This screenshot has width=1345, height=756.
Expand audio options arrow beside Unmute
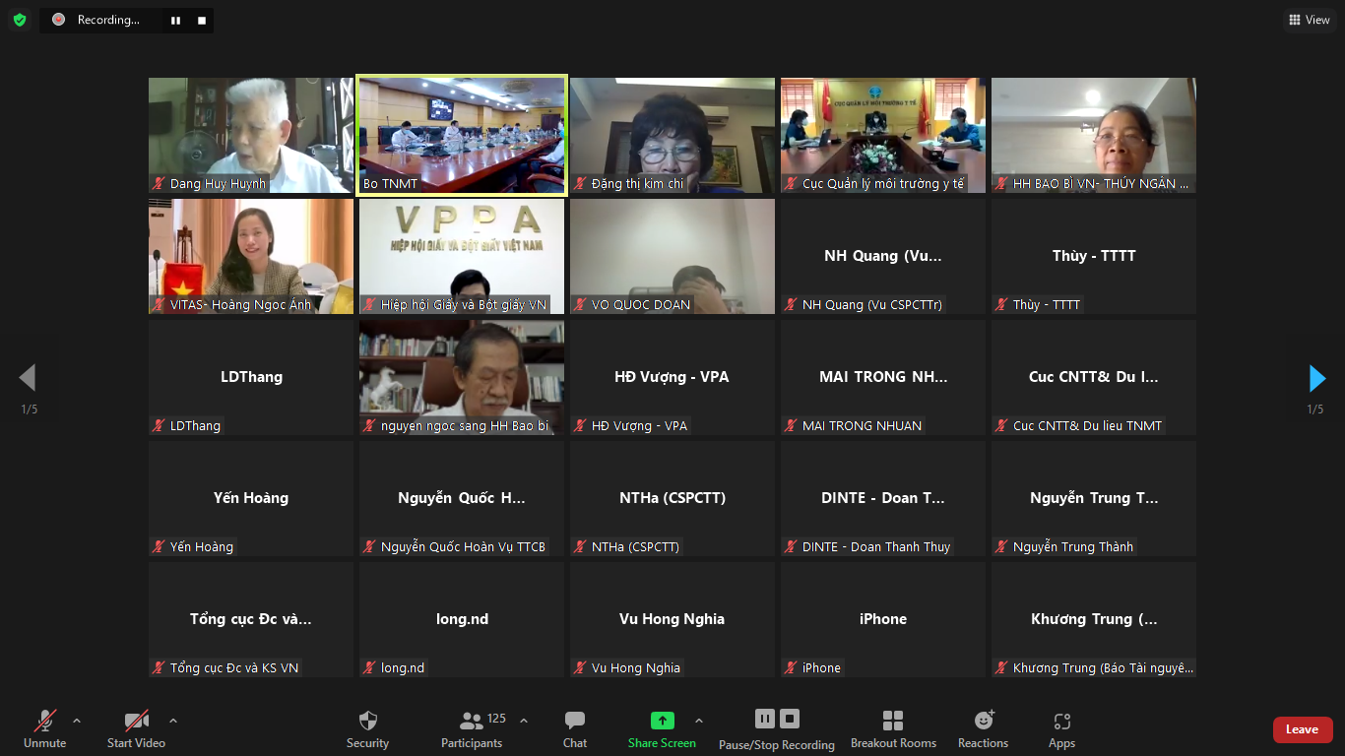[77, 721]
